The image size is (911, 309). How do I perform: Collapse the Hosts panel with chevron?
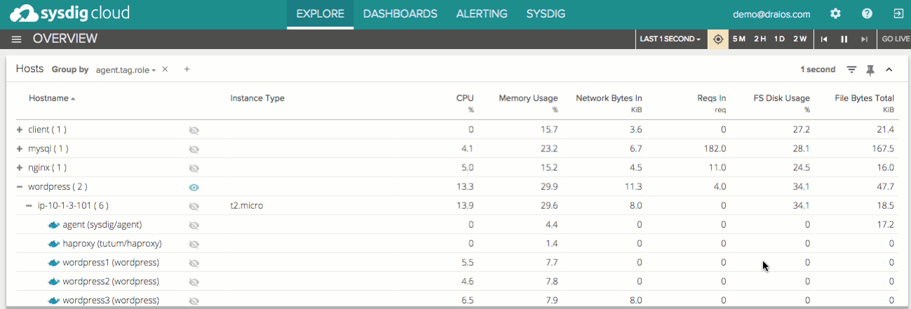[x=889, y=69]
